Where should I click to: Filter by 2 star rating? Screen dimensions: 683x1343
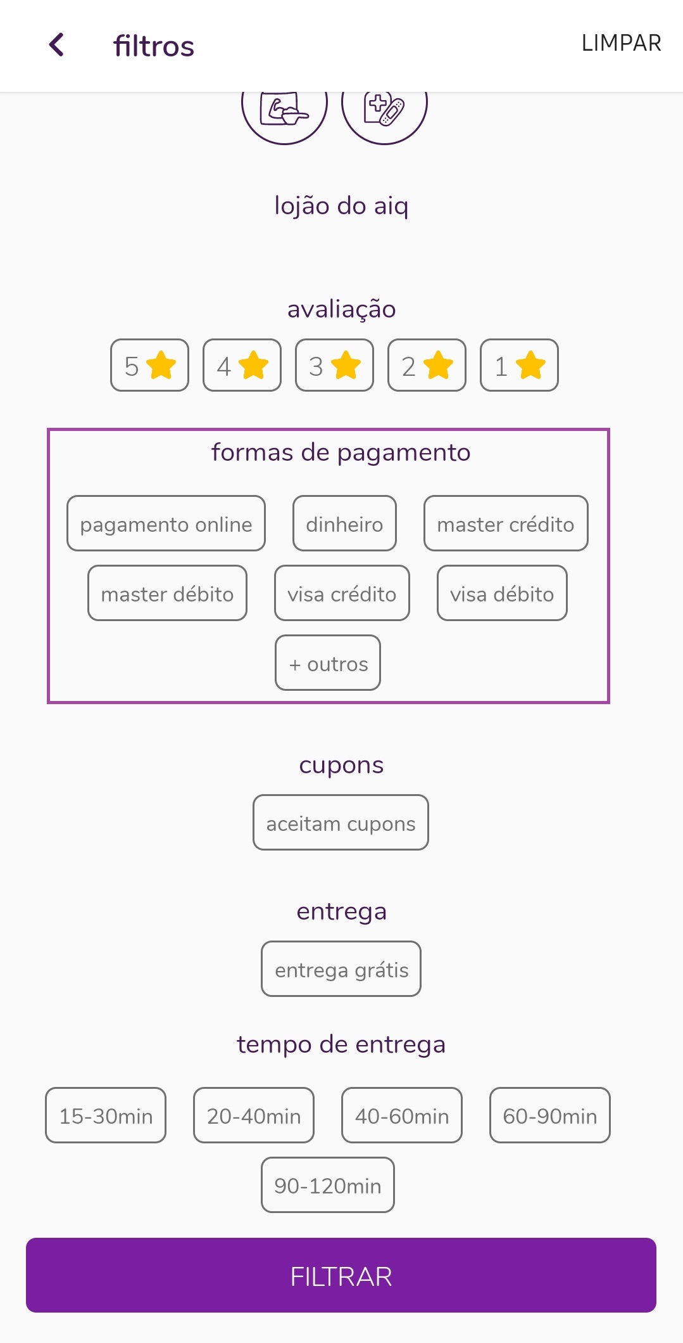click(x=427, y=365)
